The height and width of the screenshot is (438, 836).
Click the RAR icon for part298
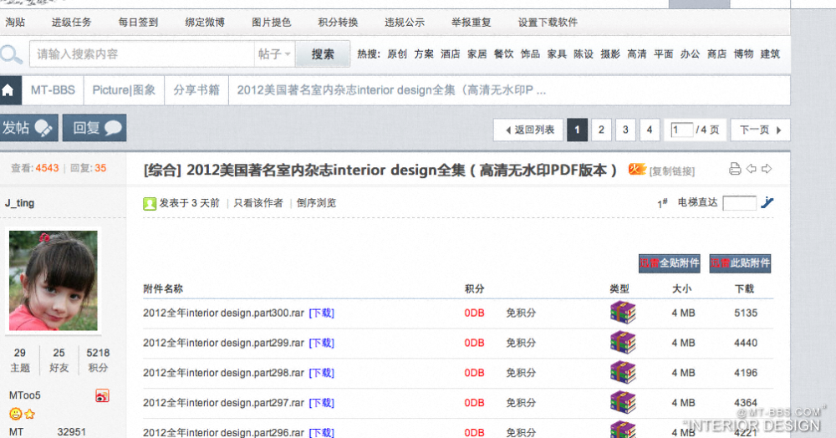624,373
